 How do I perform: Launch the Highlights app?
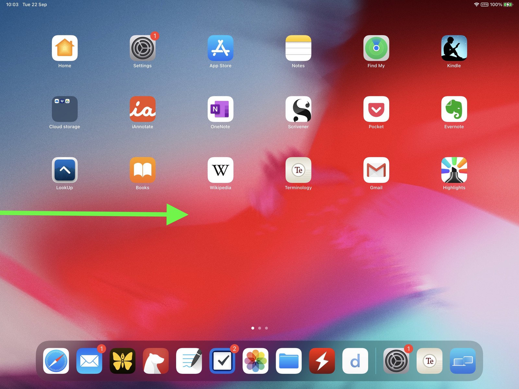[454, 170]
